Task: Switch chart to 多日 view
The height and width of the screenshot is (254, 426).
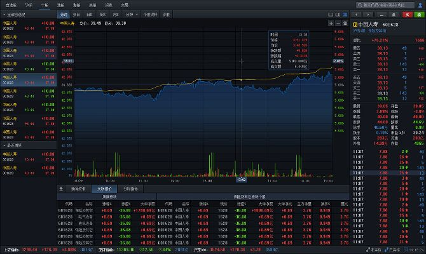Action: pos(76,13)
